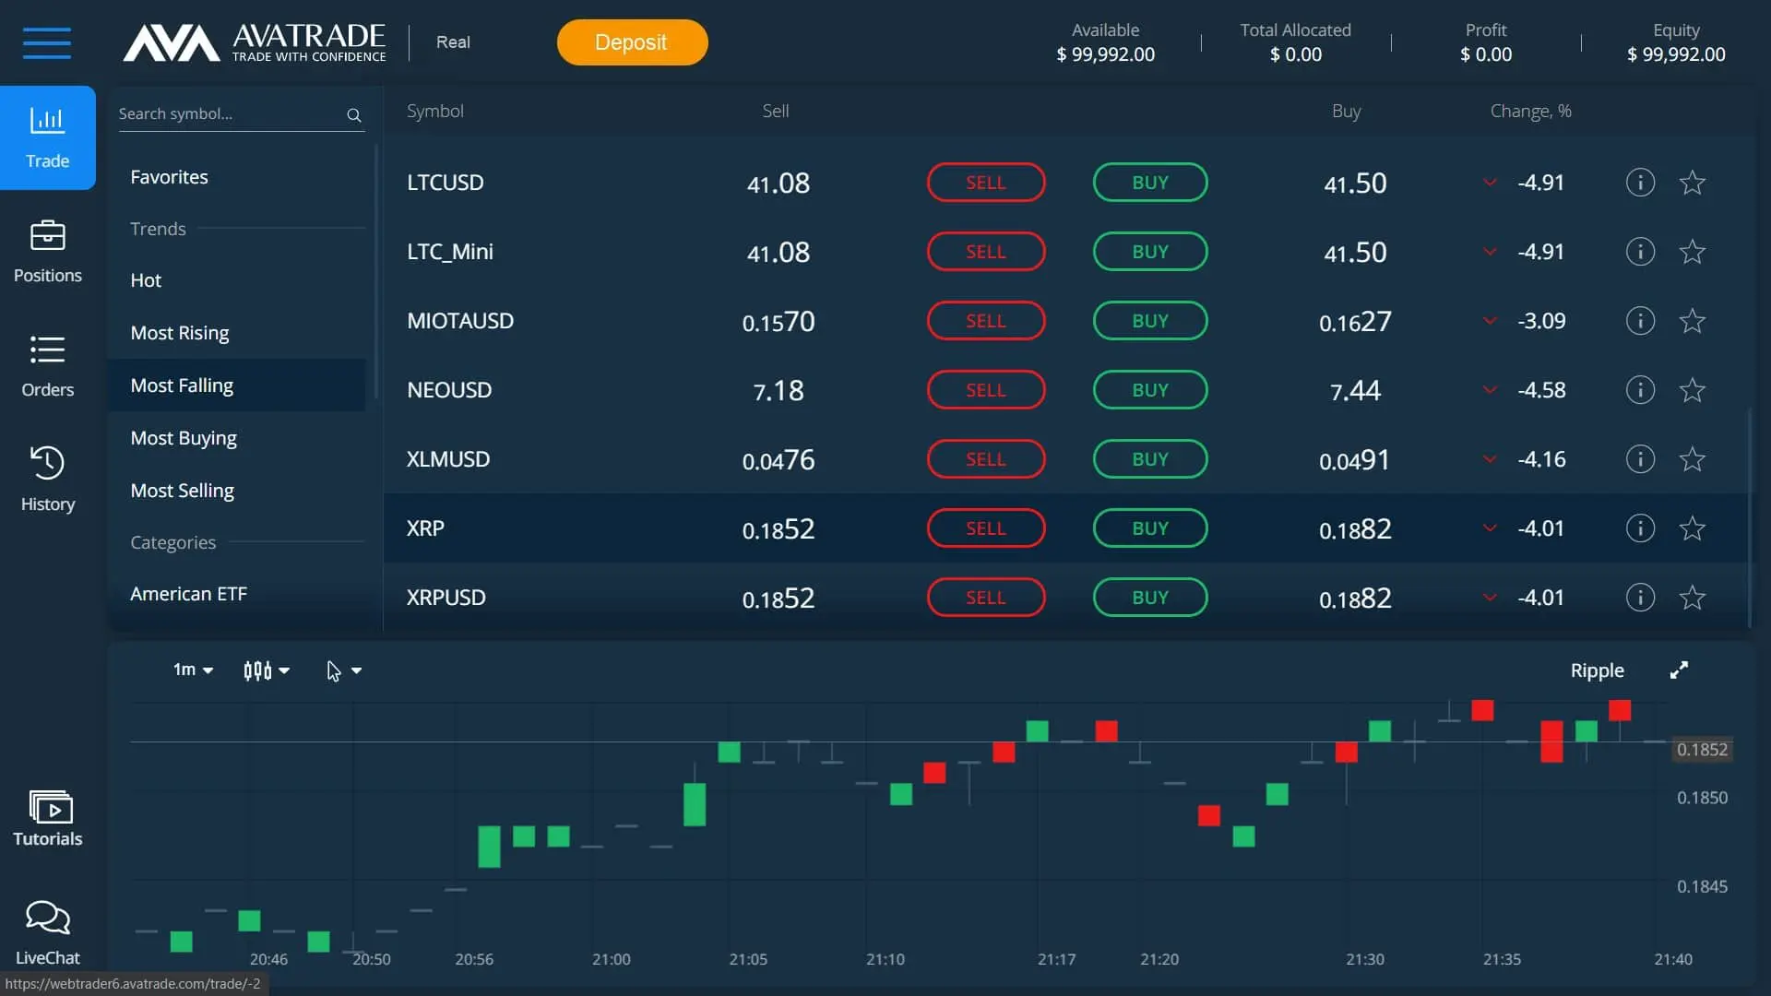This screenshot has width=1771, height=996.
Task: Expand the chart to fullscreen
Action: (x=1679, y=670)
